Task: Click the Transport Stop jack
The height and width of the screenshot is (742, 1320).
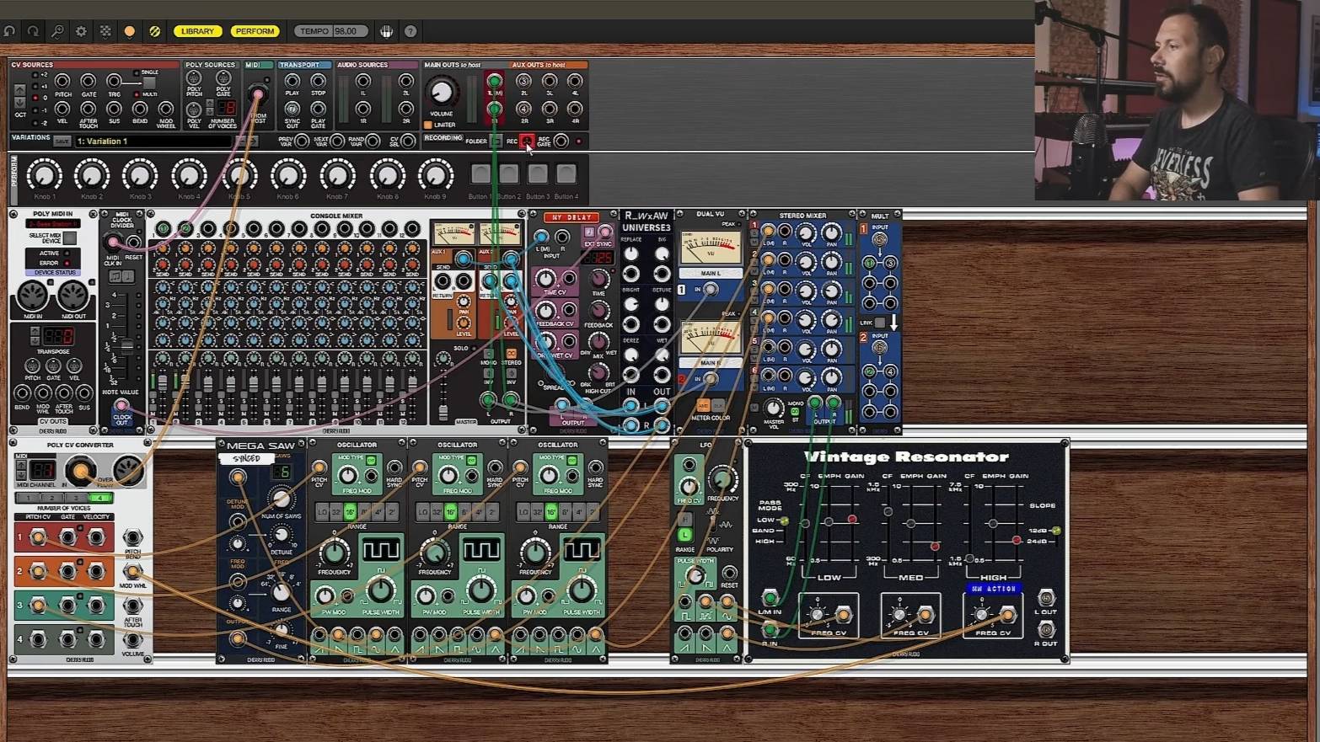Action: coord(318,82)
